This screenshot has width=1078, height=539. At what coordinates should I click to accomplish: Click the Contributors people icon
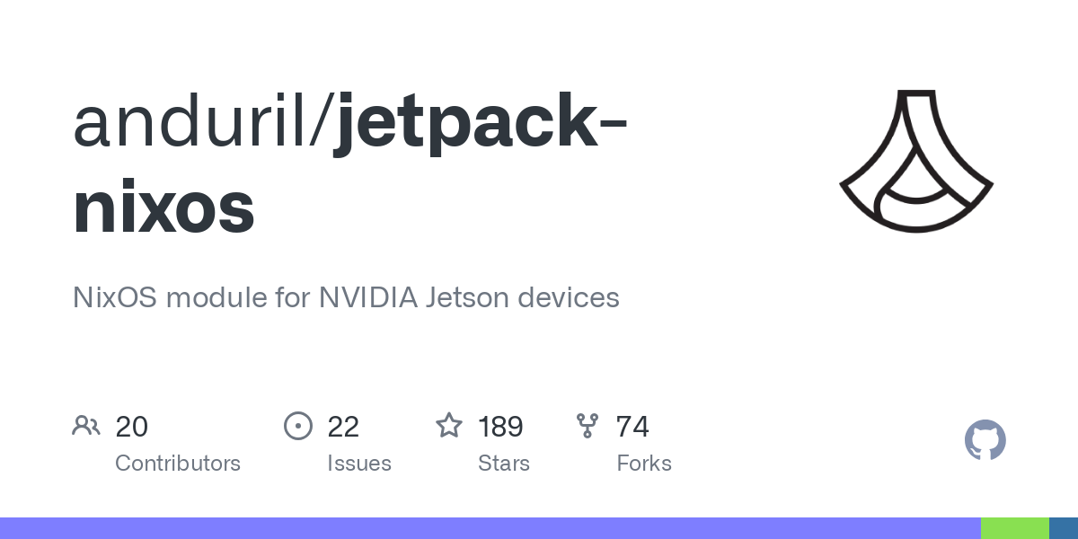coord(86,426)
